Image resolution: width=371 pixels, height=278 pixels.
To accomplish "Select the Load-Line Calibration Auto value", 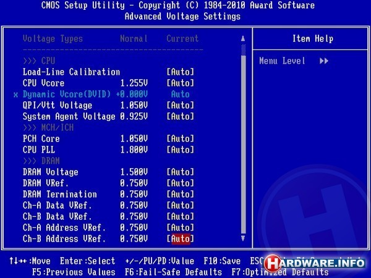I will coord(181,72).
